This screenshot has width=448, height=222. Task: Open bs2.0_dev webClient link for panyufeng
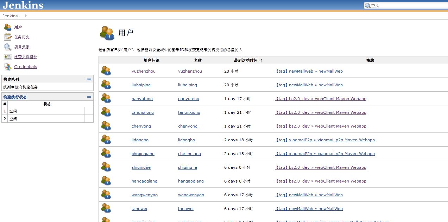[321, 99]
